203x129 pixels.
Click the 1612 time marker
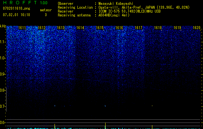[42, 28]
